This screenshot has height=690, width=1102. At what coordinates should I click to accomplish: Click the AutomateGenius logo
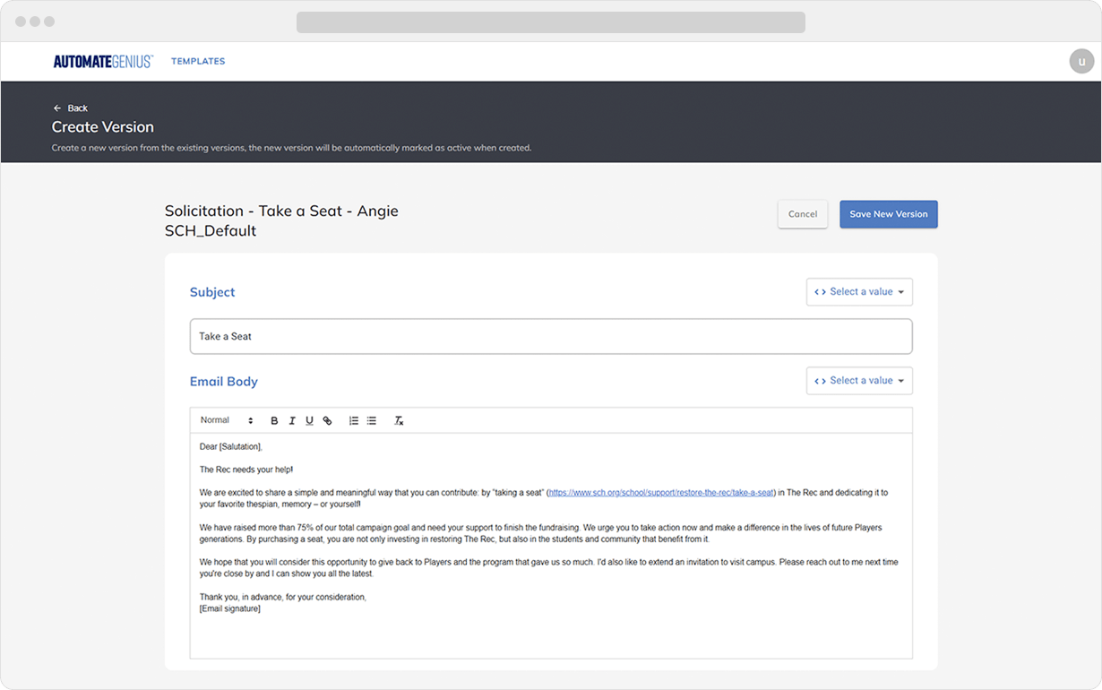[x=103, y=62]
